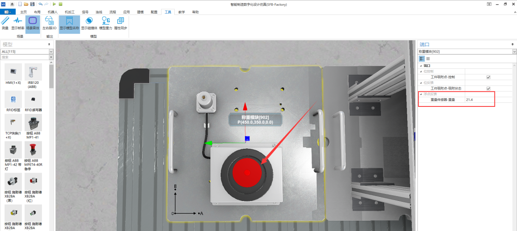Click the 搜索 model search field
This screenshot has height=231, width=517.
25,57
